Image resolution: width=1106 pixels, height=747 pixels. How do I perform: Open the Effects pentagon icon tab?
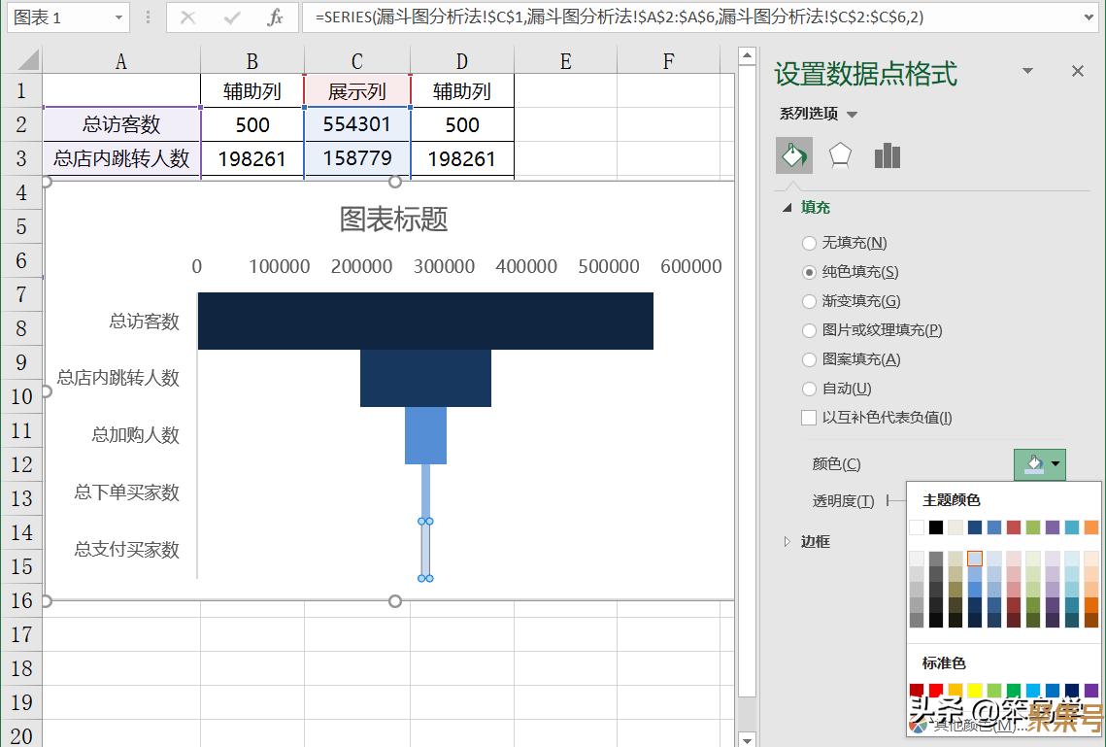(x=840, y=155)
